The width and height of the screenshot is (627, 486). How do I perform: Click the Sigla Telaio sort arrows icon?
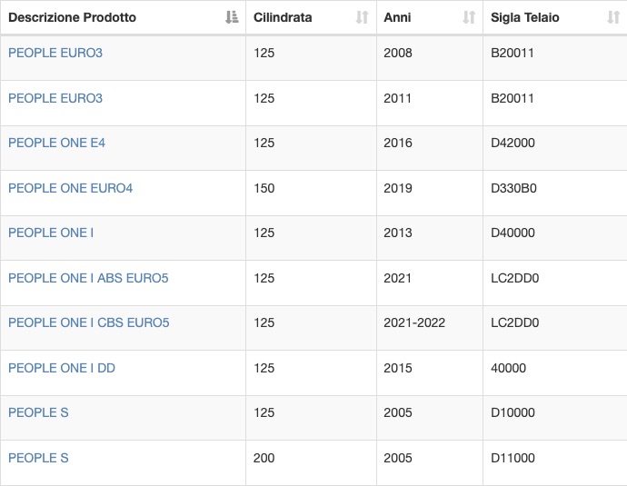click(613, 17)
